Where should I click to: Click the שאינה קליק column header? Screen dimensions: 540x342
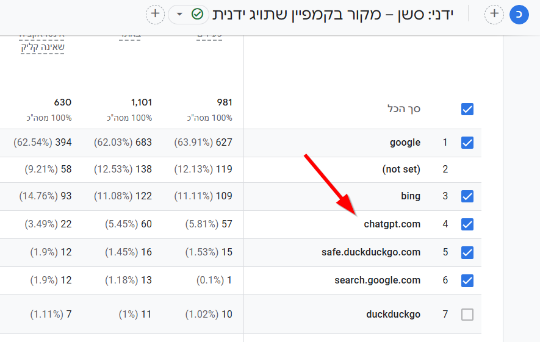(42, 46)
